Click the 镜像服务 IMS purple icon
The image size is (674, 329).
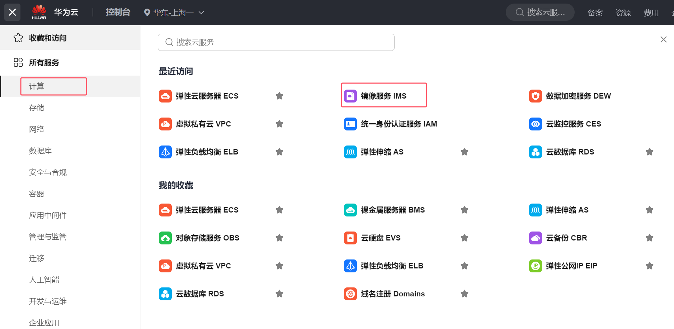(x=350, y=96)
